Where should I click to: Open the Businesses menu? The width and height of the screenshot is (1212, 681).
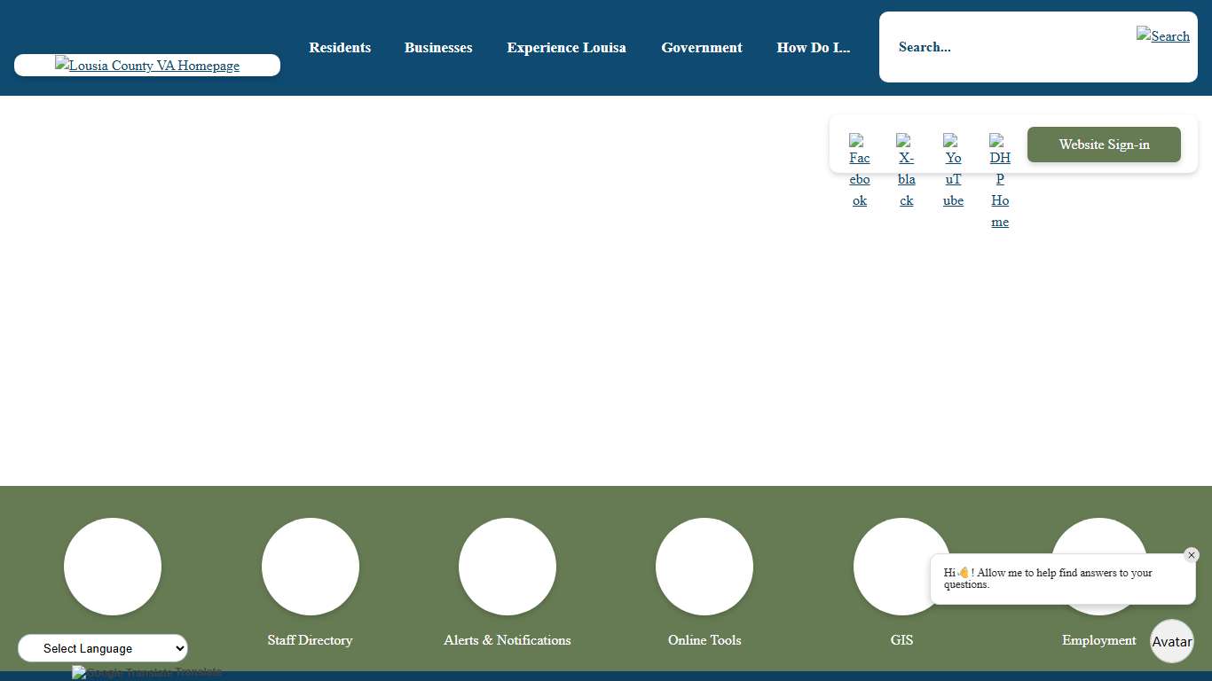[438, 48]
